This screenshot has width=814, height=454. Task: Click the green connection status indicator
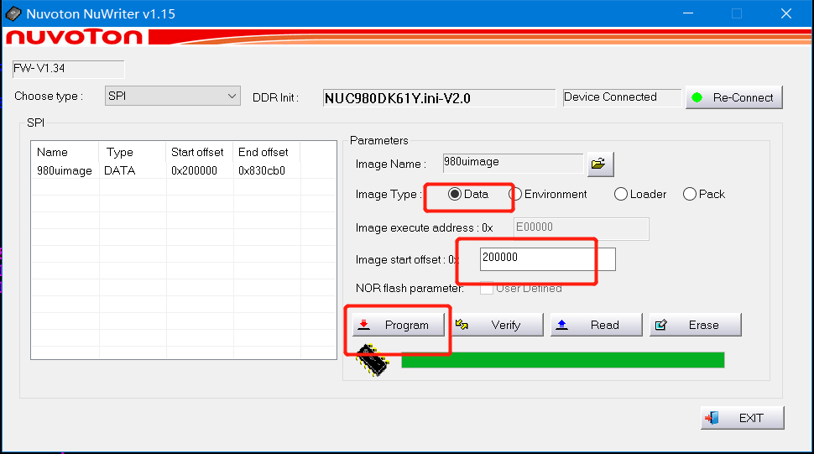(697, 97)
